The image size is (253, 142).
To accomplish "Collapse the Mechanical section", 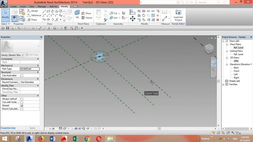I will pos(38,65).
